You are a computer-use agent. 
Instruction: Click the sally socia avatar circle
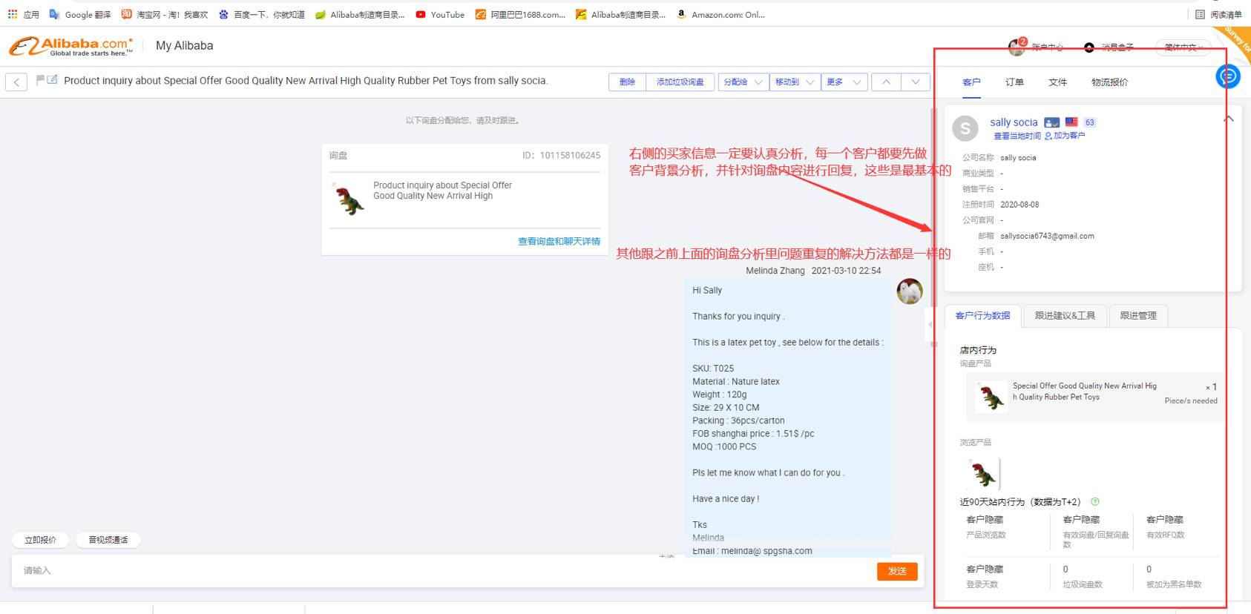pyautogui.click(x=965, y=129)
